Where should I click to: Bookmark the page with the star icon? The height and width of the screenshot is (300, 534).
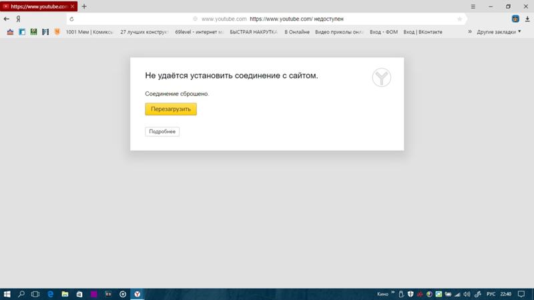click(x=459, y=19)
